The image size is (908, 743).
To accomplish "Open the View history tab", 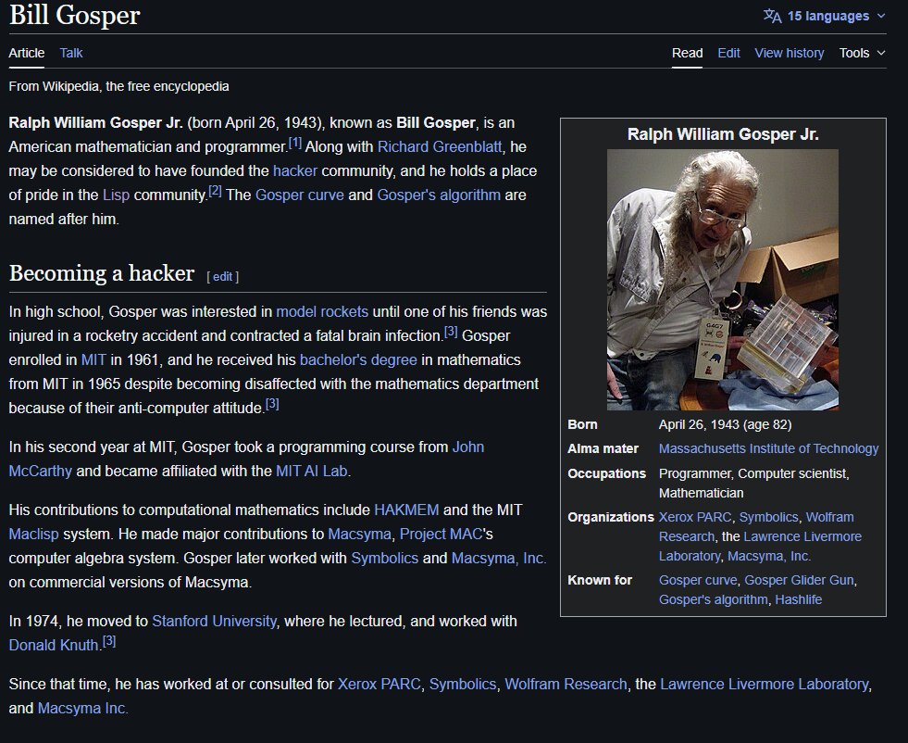I will (790, 53).
